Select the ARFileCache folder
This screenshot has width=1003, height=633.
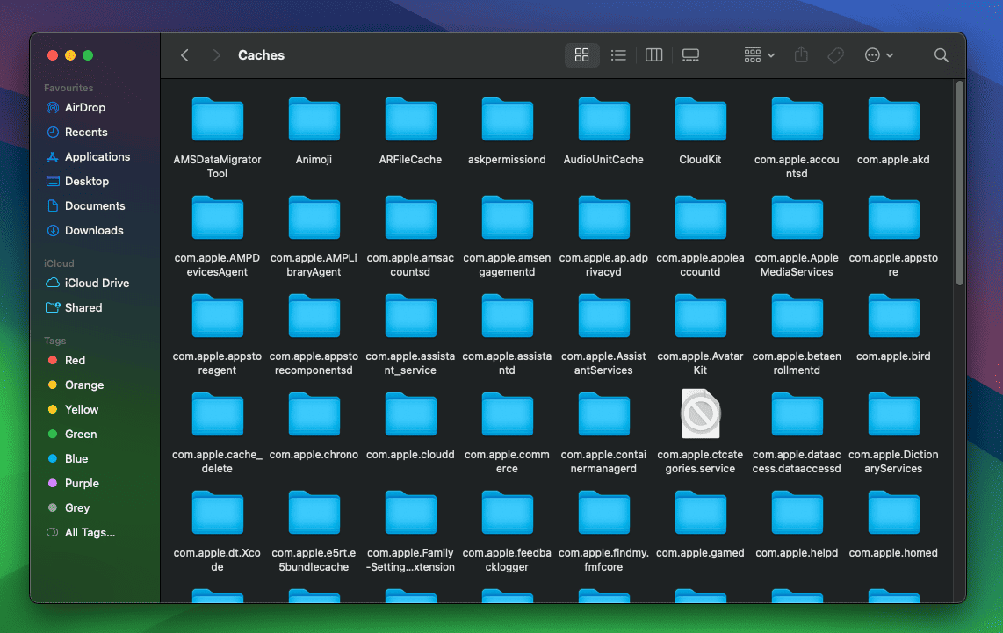411,119
